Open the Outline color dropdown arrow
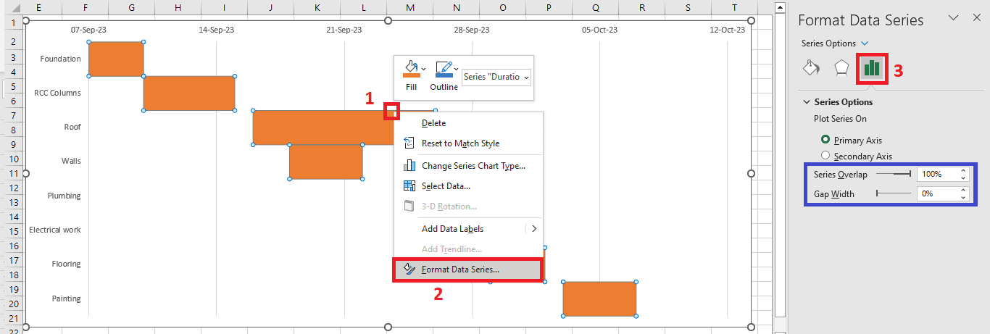Screen dimensions: 990x334 pos(456,69)
